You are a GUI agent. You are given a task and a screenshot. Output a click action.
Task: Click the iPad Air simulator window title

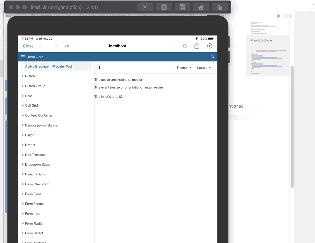pos(64,7)
